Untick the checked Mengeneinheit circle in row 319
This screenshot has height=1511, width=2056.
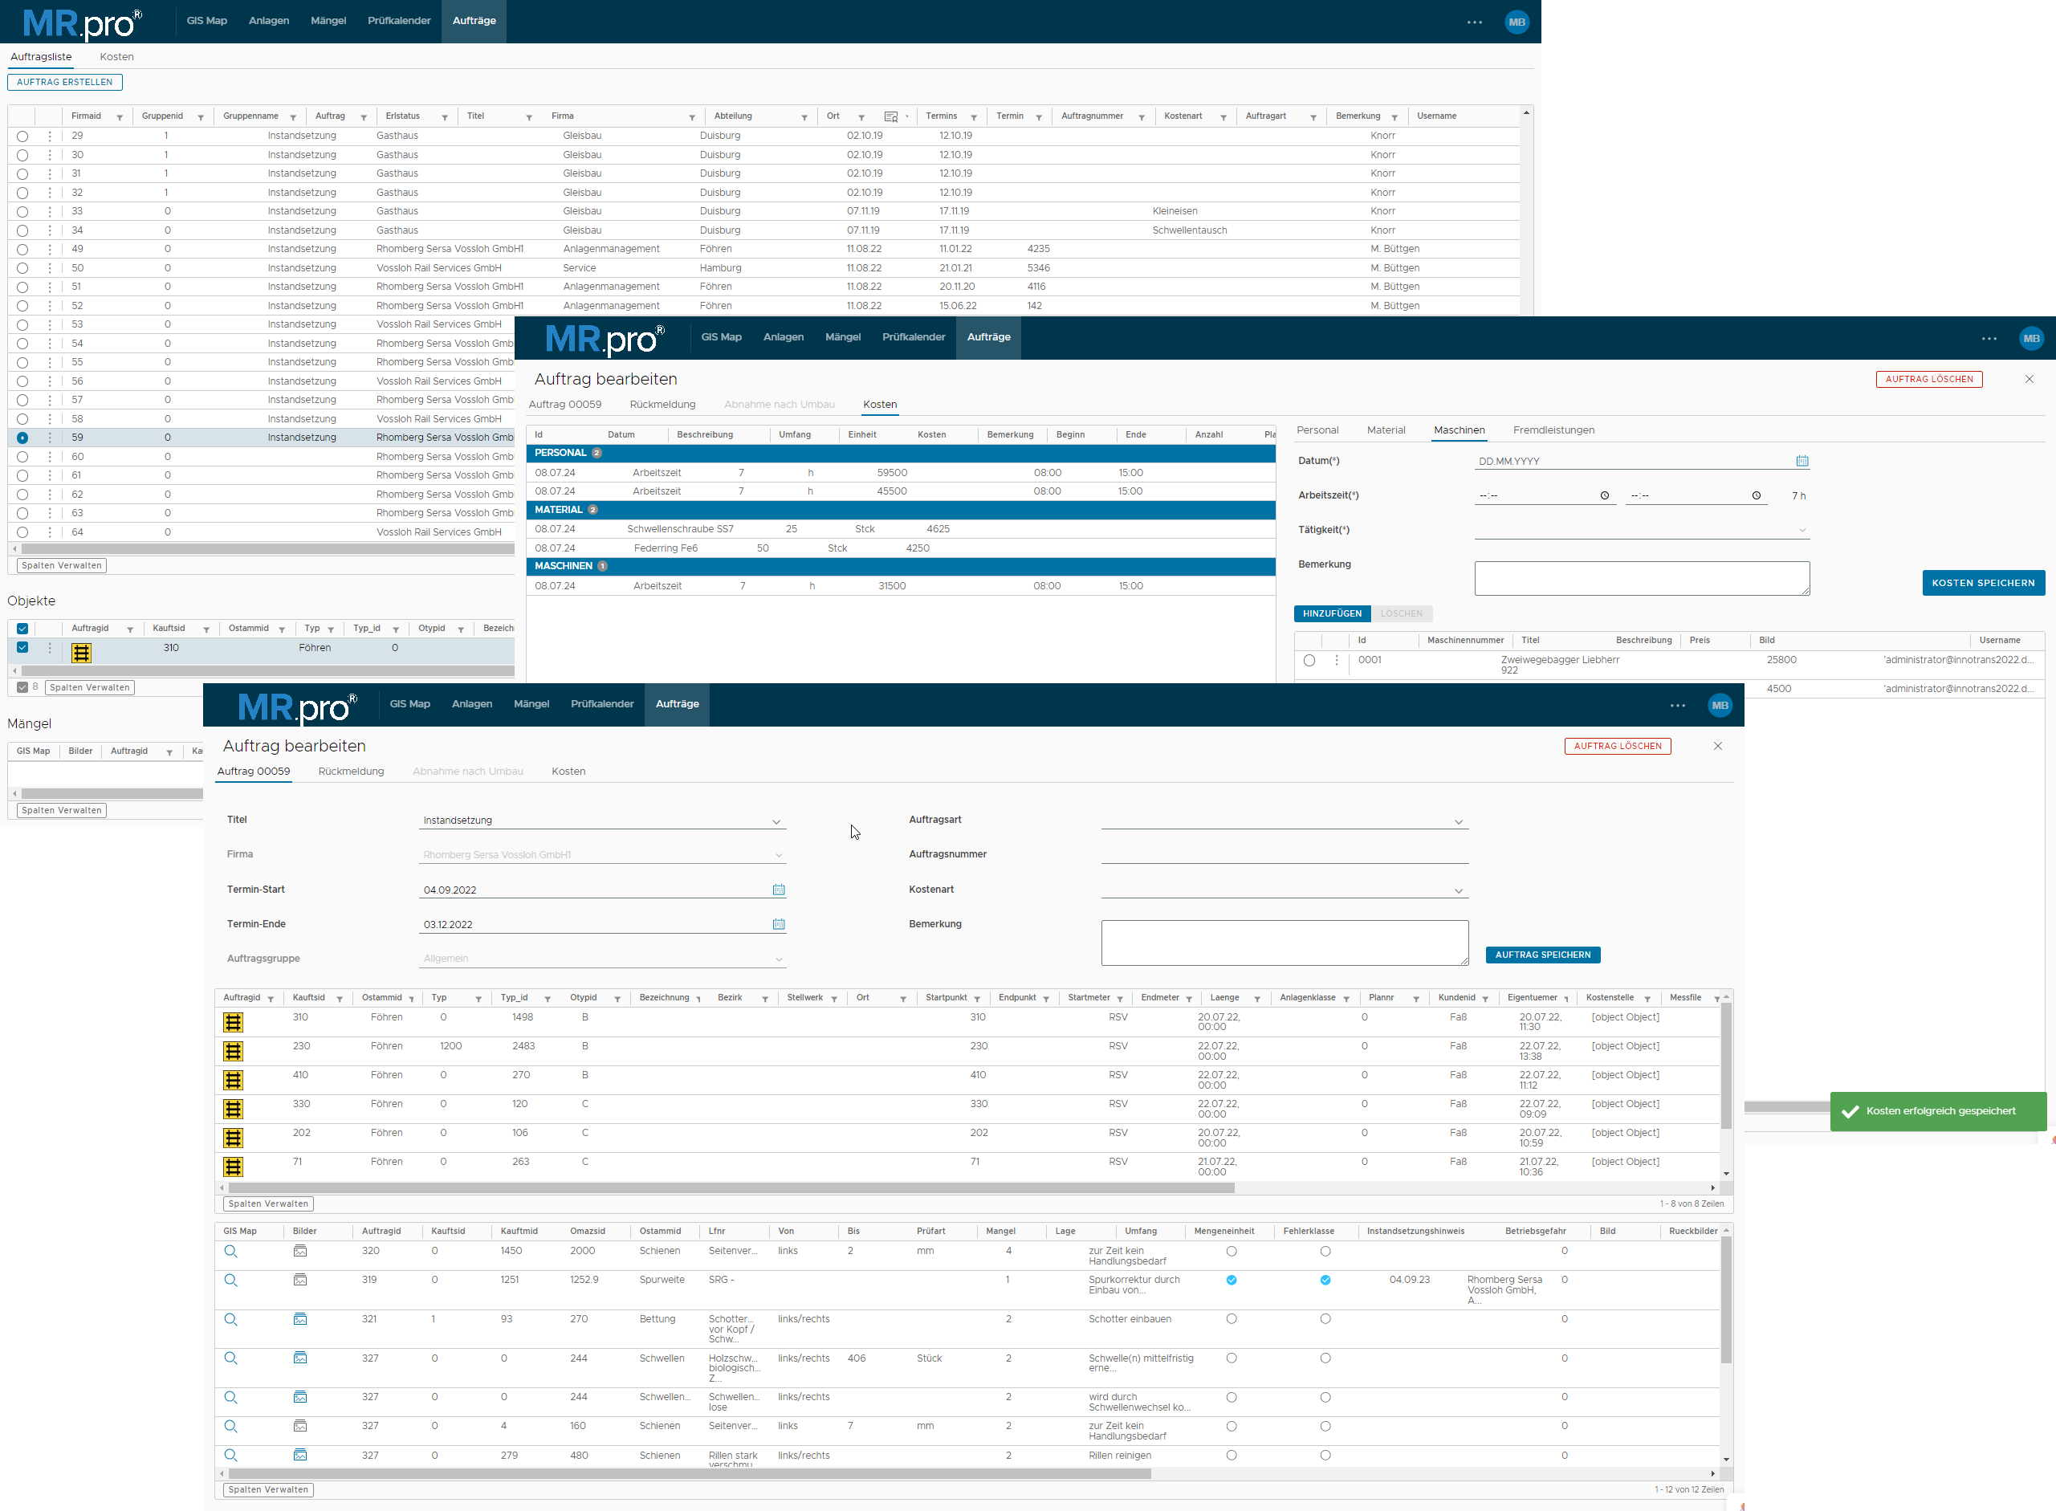pos(1231,1281)
